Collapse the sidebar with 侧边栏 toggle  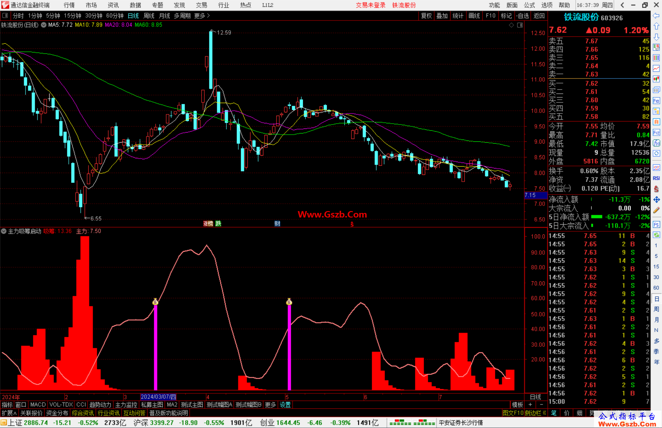pyautogui.click(x=535, y=413)
